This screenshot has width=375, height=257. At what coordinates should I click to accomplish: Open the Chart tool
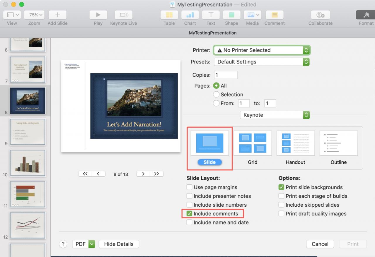click(x=190, y=15)
